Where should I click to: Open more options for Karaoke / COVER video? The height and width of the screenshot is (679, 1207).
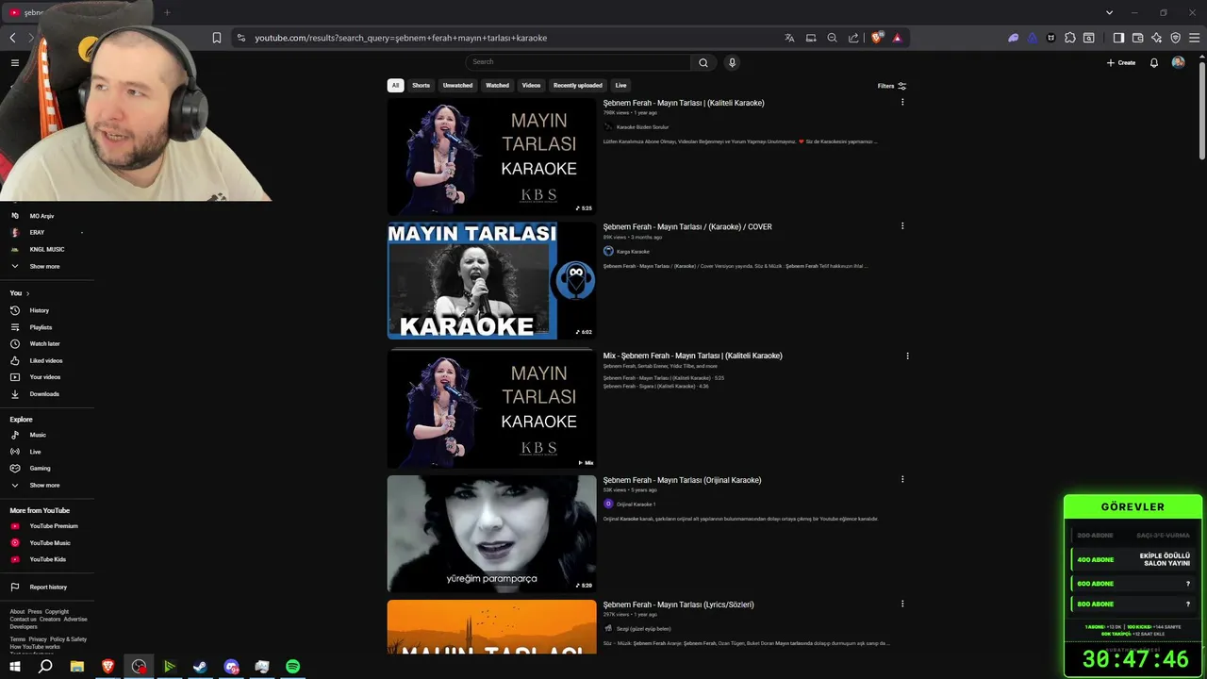902,226
